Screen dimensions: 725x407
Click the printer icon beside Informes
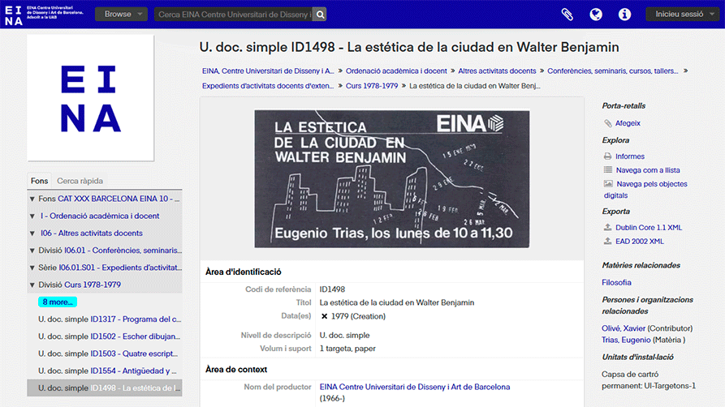click(608, 156)
